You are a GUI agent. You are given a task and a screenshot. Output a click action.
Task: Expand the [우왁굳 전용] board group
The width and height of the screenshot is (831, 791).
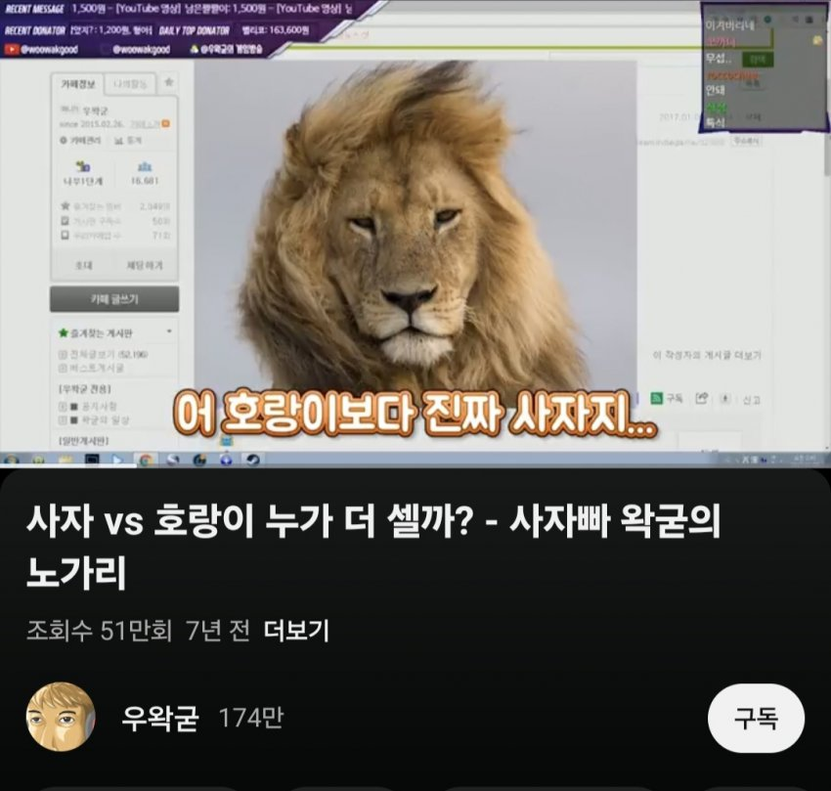[x=84, y=387]
